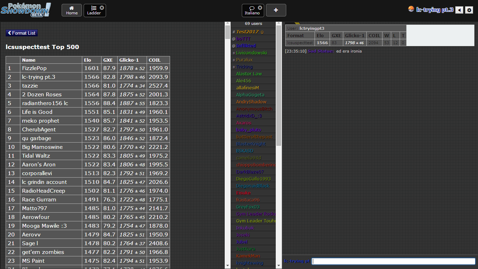This screenshot has height=269, width=478.
Task: Select tazzie in the ladder table
Action: point(30,86)
